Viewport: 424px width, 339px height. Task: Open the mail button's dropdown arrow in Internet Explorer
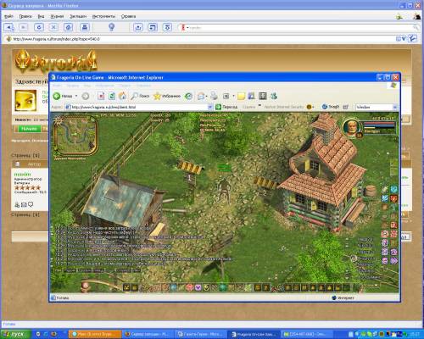pyautogui.click(x=206, y=97)
